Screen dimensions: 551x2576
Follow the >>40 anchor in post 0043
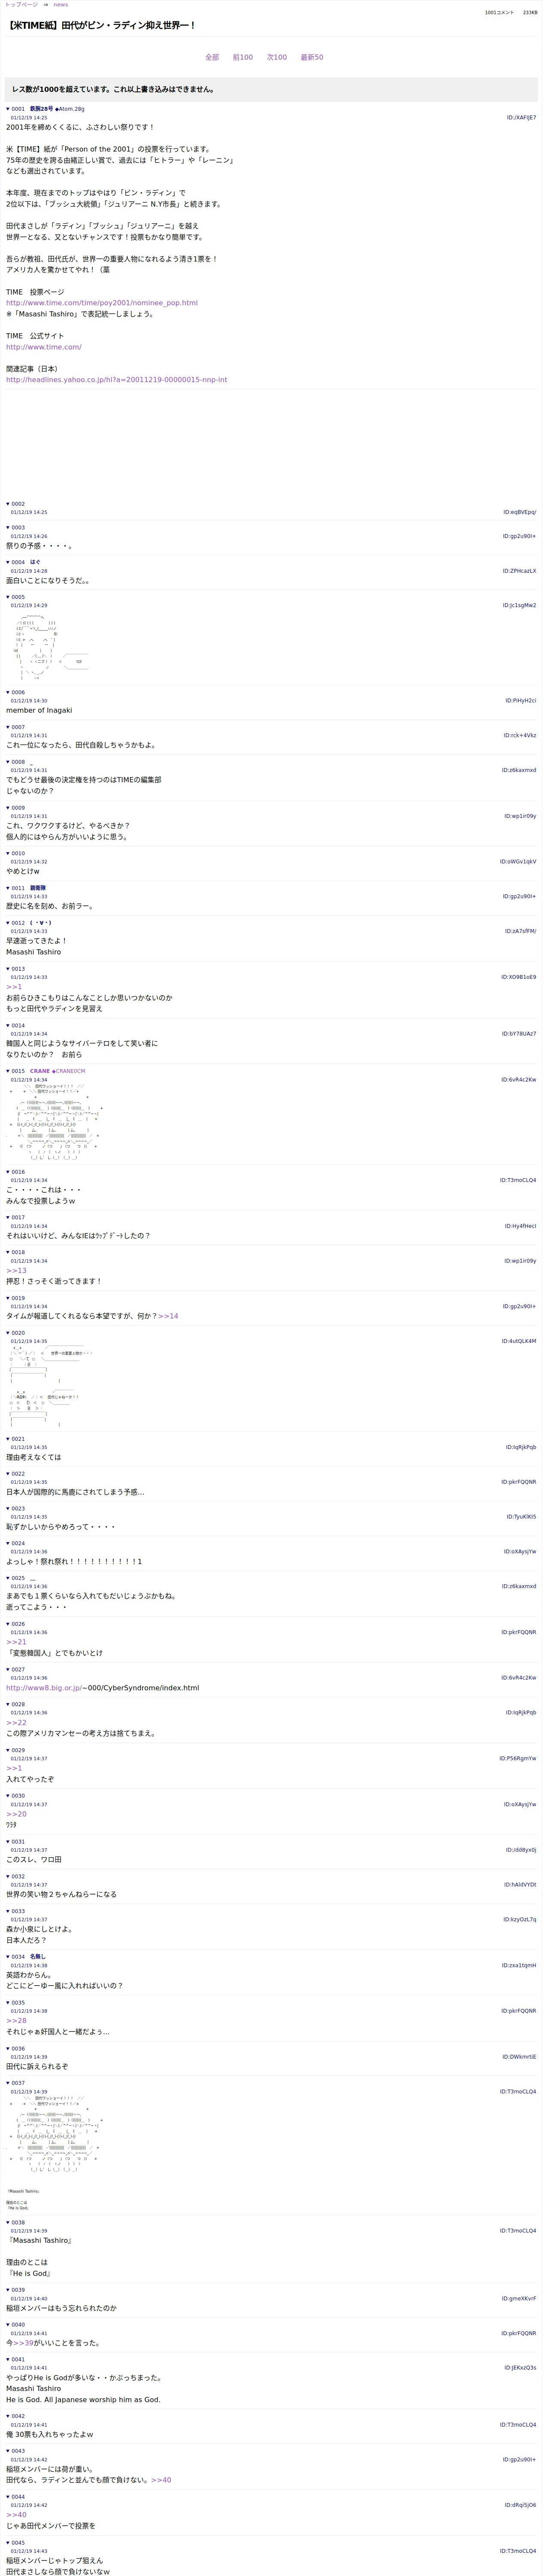click(161, 2480)
